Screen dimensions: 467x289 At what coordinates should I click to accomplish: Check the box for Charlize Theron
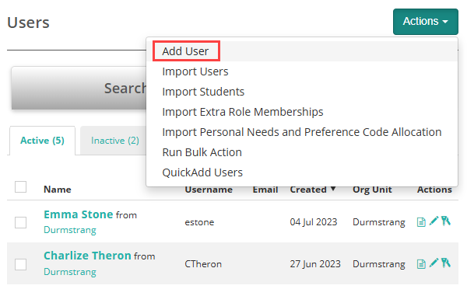coord(20,264)
